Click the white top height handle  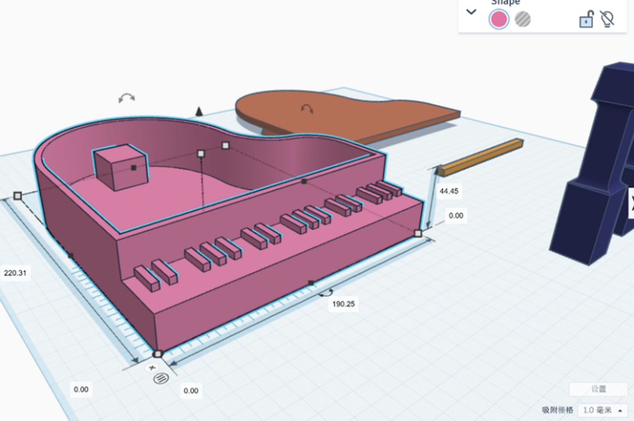point(201,153)
